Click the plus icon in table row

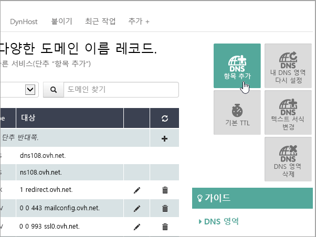(165, 138)
